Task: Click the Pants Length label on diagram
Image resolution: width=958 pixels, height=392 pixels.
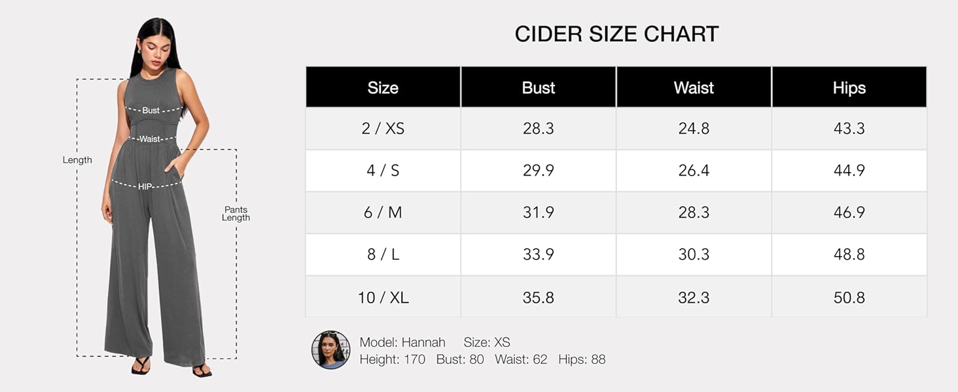Action: [236, 214]
